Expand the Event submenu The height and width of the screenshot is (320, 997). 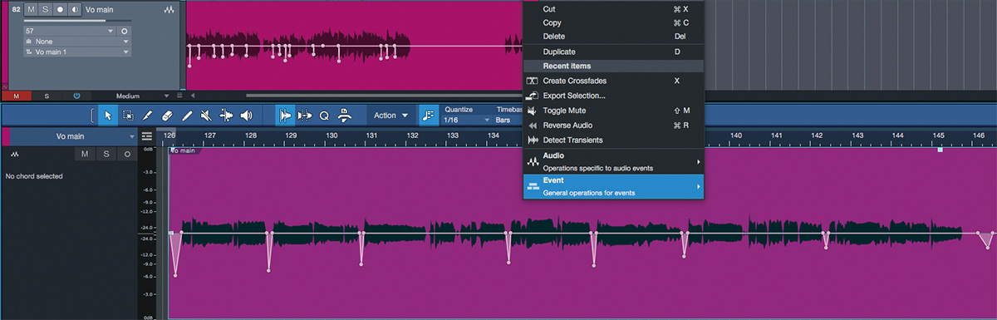[x=613, y=186]
